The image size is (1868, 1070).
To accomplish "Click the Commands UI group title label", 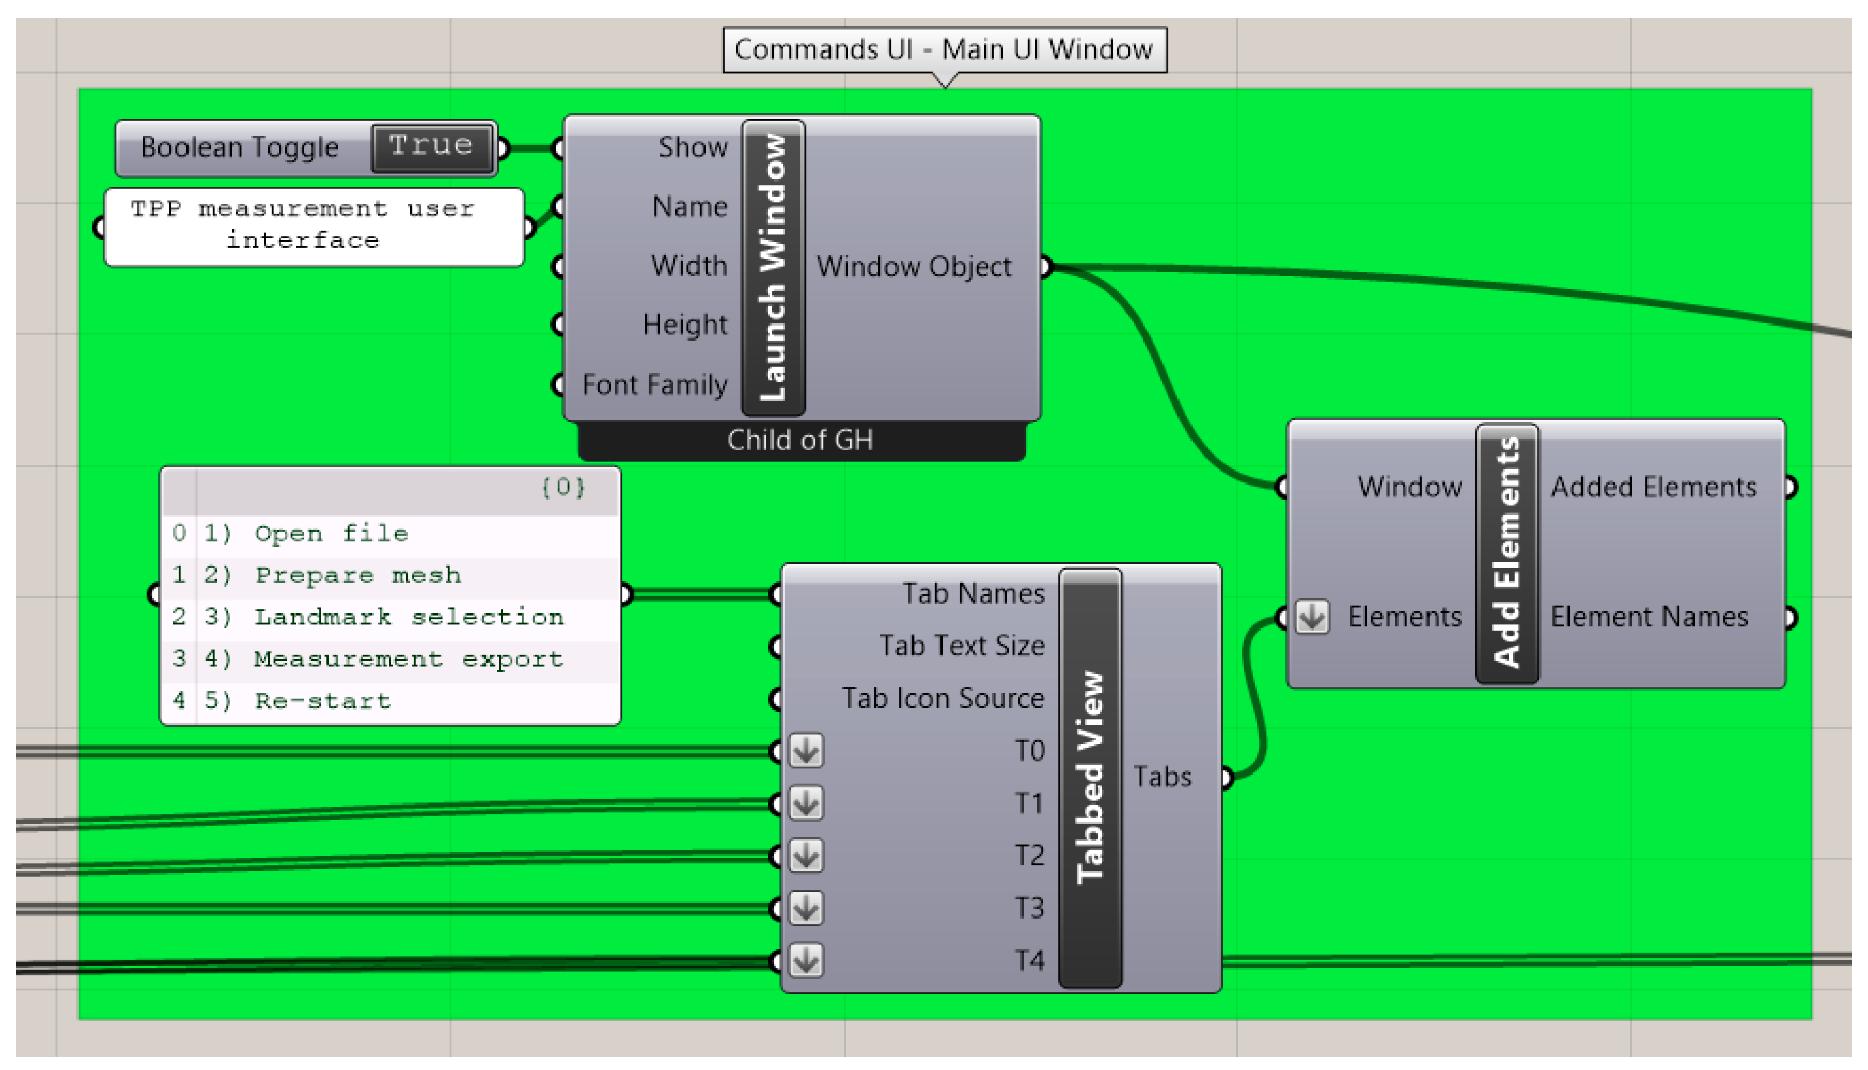I will tap(943, 49).
